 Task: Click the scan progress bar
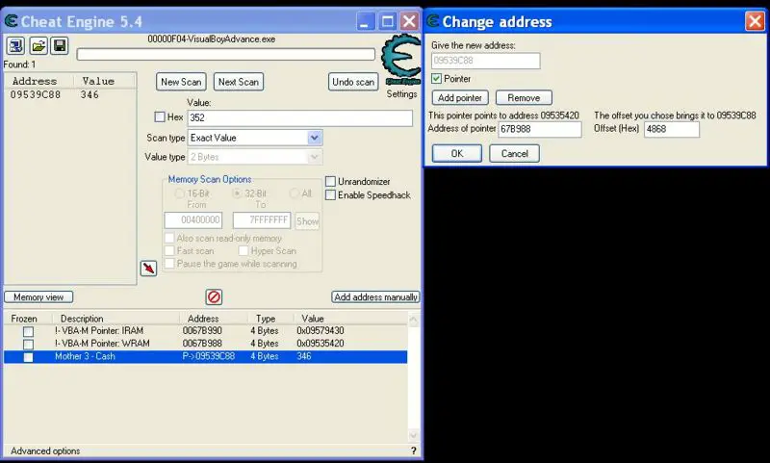tap(226, 55)
